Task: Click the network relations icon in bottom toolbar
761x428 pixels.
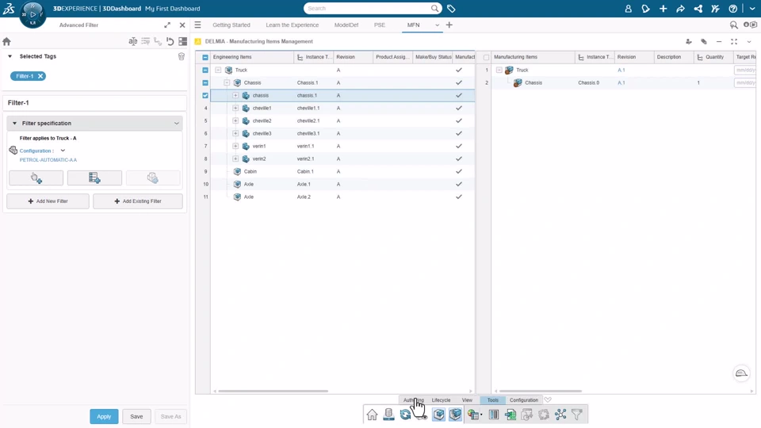Action: (x=560, y=415)
